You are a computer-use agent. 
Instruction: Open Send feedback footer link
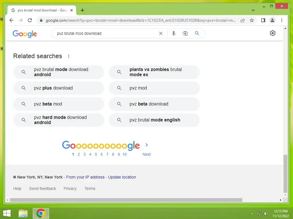[42, 188]
